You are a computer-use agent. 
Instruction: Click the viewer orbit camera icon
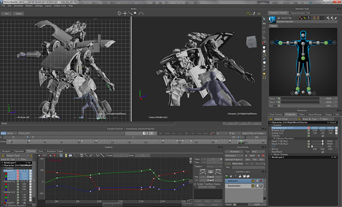[x=119, y=13]
